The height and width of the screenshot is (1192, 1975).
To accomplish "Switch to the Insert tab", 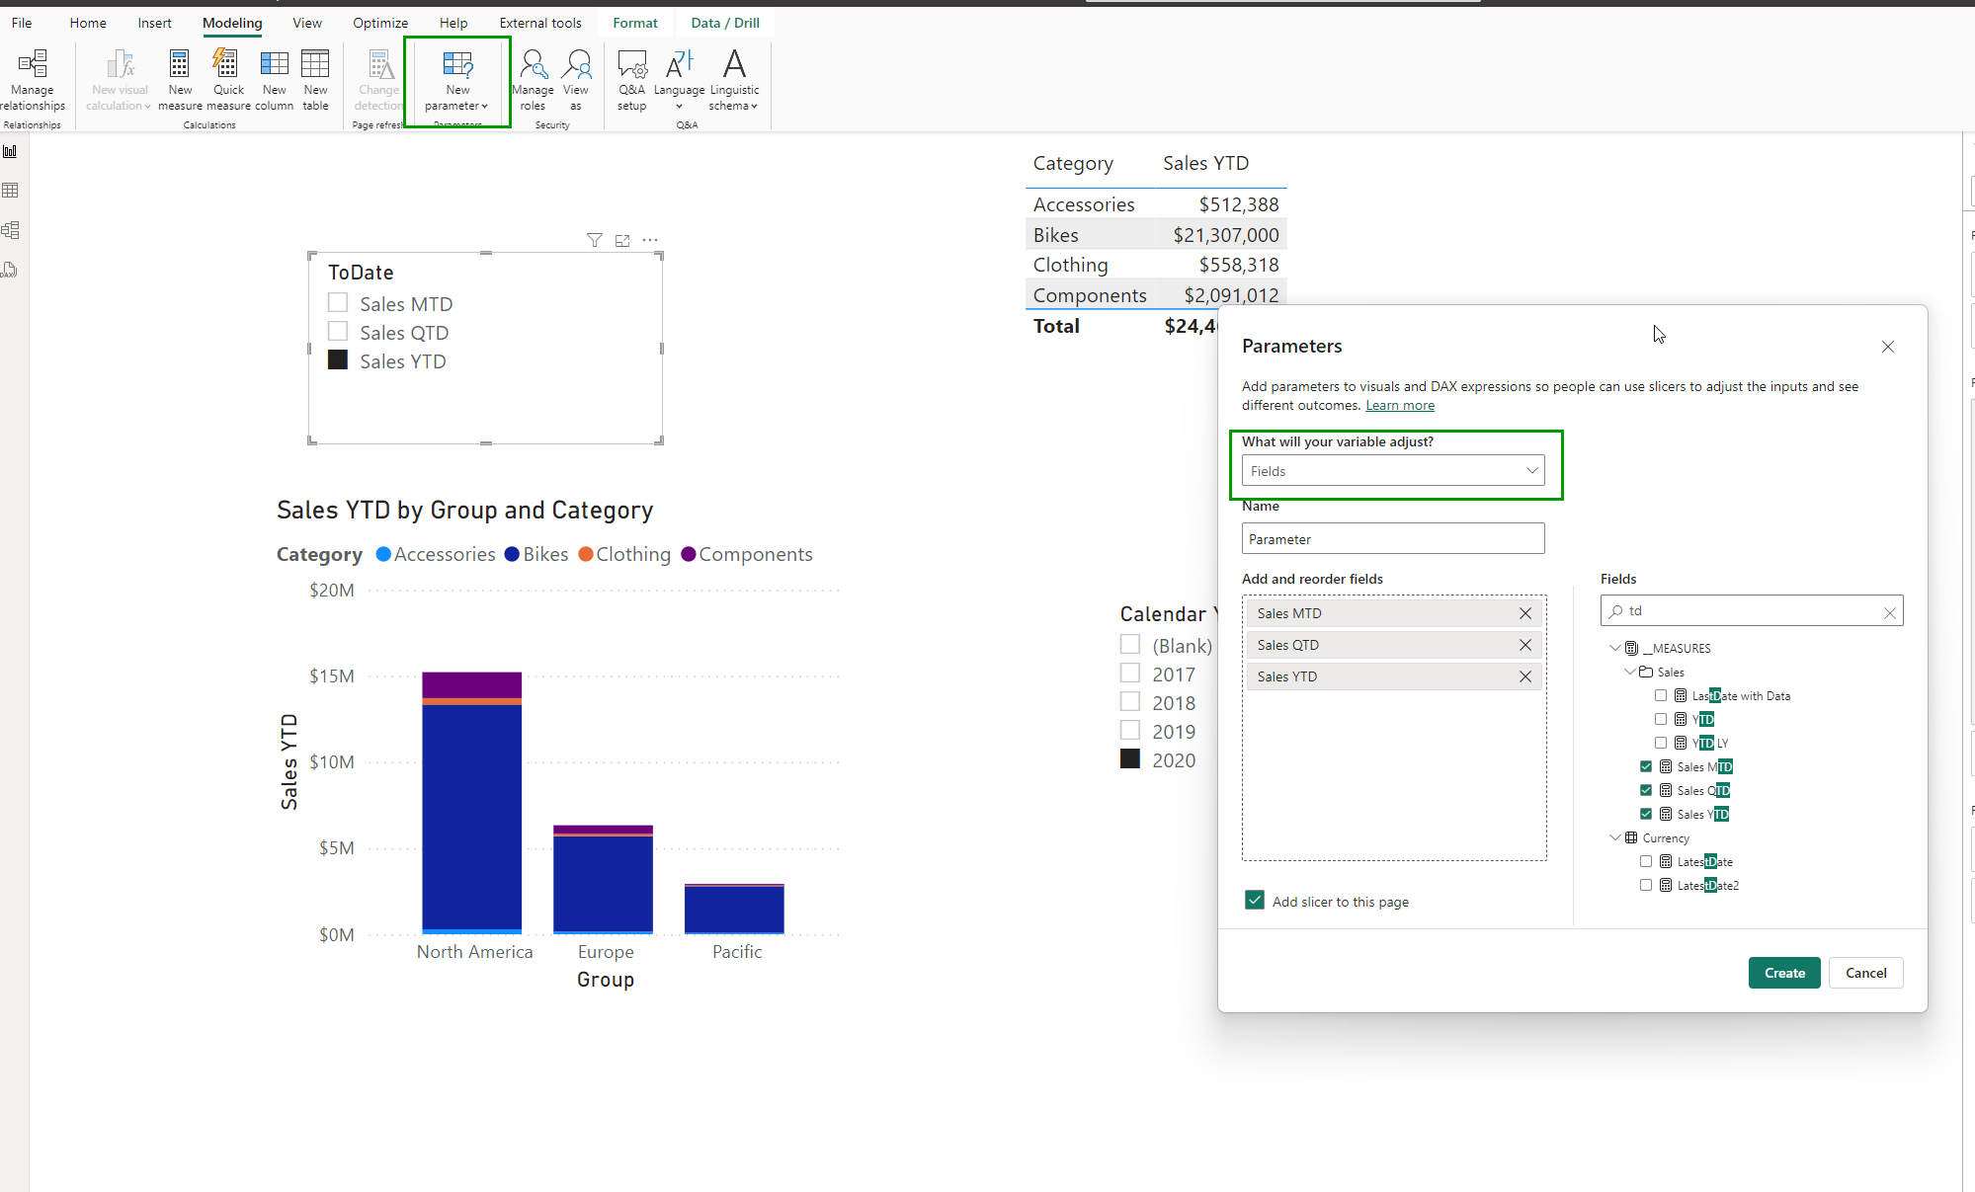I will click(154, 23).
